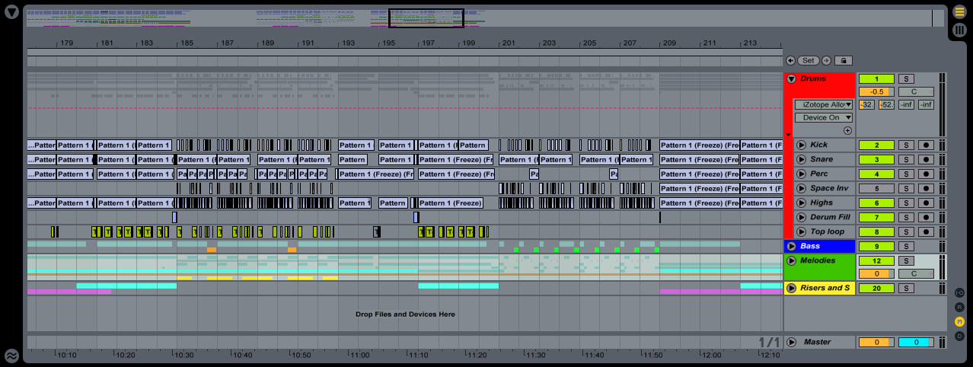Solo the Melodies track
This screenshot has height=367, width=973.
click(x=906, y=260)
